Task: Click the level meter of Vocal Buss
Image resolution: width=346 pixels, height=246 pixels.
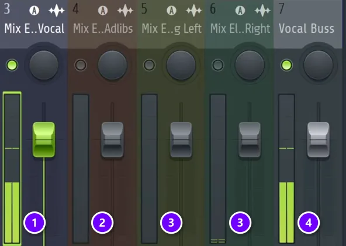Action: [286, 169]
